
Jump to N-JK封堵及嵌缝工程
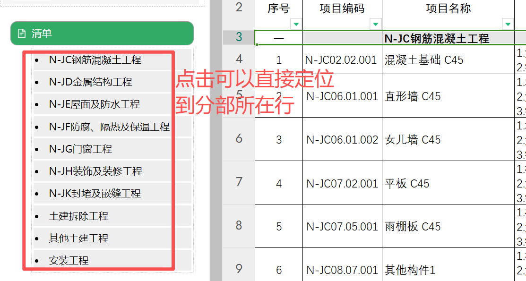(95, 194)
